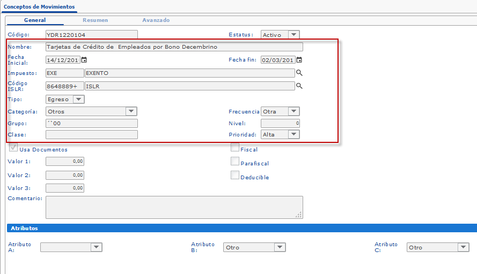Toggle the Usa Documentos checkbox
Viewport: 477px width, 274px height.
13,148
